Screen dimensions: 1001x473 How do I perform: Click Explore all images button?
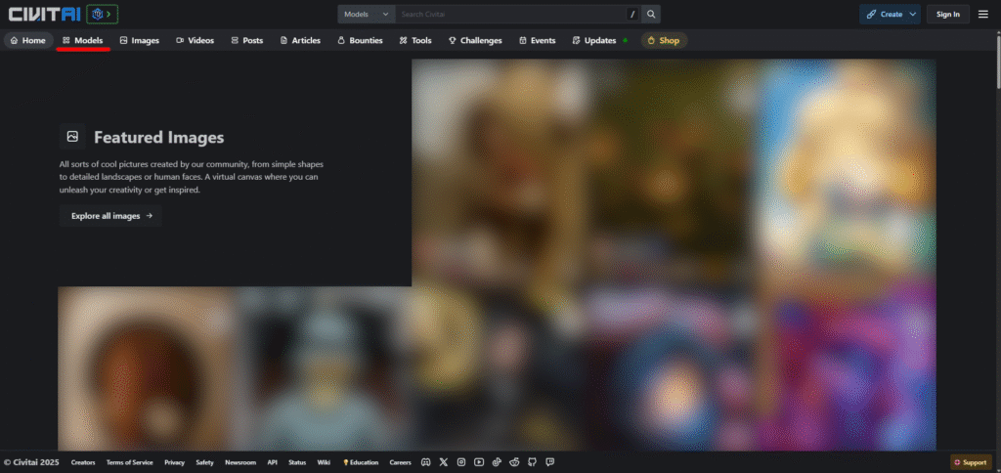110,216
